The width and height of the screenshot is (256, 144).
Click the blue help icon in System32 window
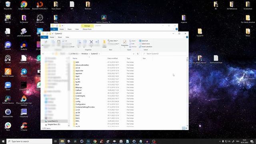coord(187,37)
